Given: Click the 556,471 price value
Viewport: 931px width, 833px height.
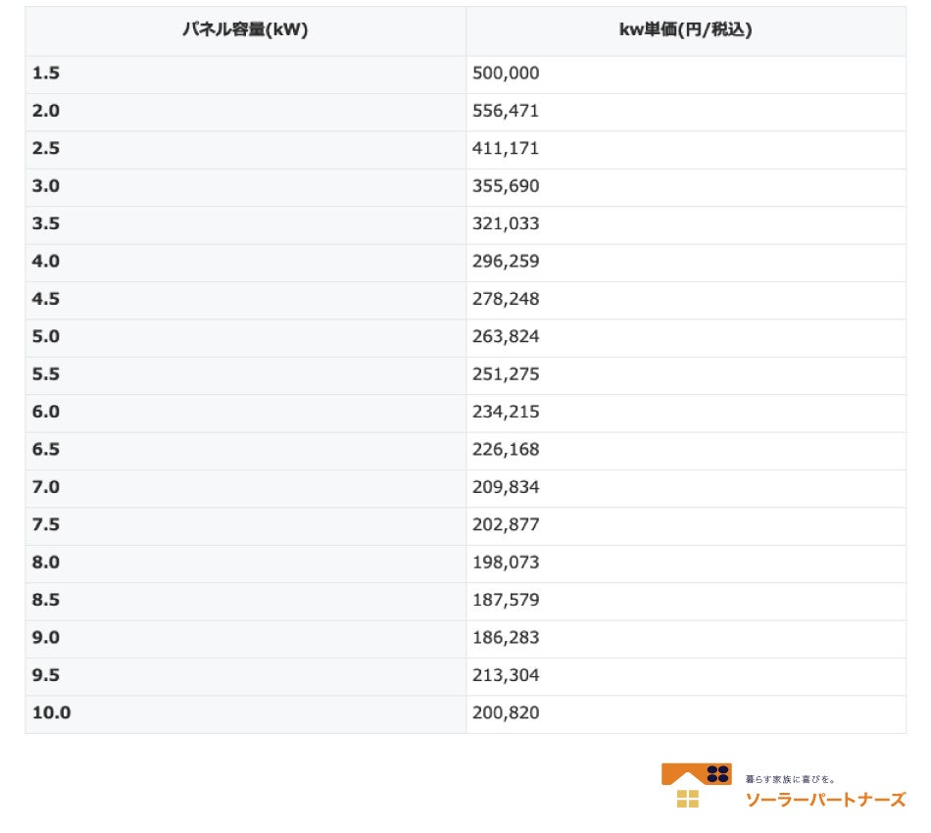Looking at the screenshot, I should 506,111.
